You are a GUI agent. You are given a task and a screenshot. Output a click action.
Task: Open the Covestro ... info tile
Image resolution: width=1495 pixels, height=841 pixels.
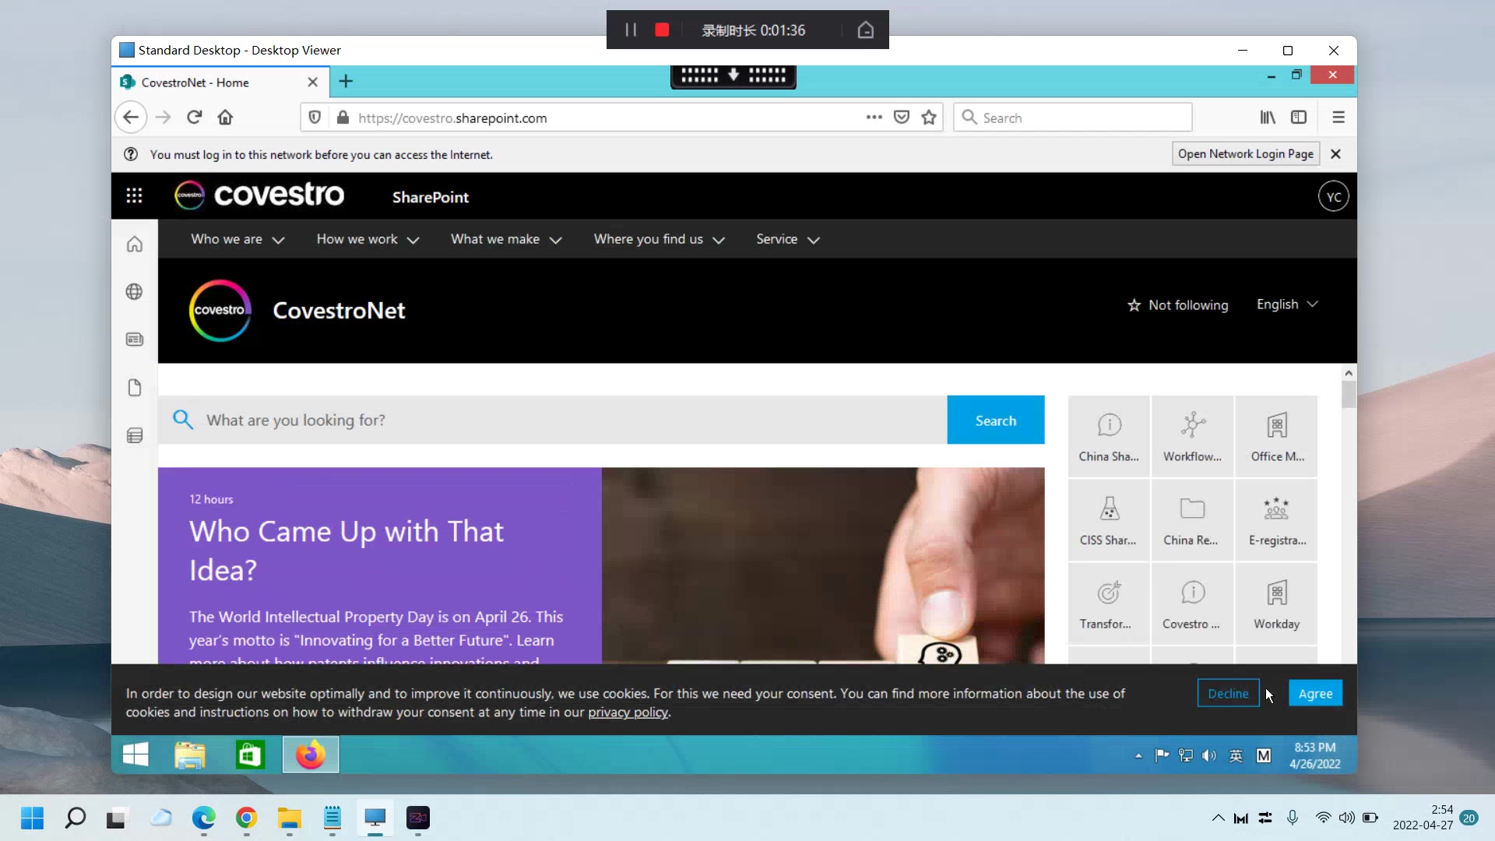click(x=1192, y=604)
